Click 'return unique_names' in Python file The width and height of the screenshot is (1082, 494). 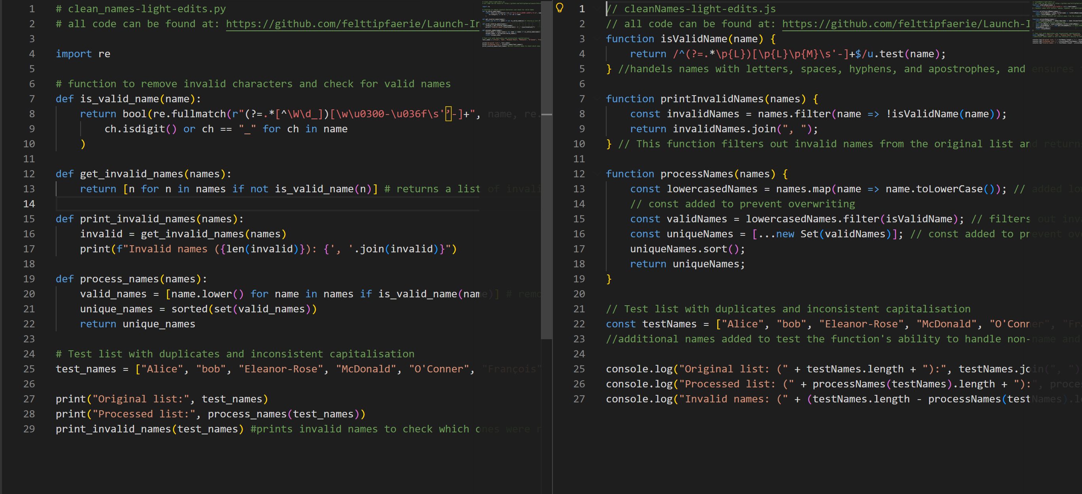coord(138,324)
